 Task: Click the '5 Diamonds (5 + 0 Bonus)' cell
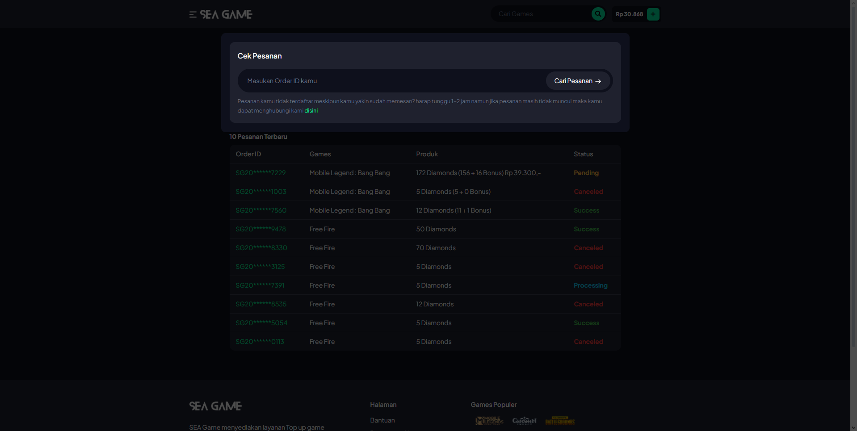click(x=453, y=192)
